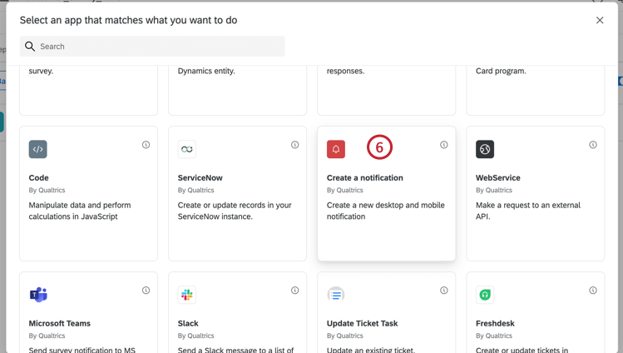Click the Freshdesk headset icon
This screenshot has height=353, width=623.
pyautogui.click(x=485, y=295)
